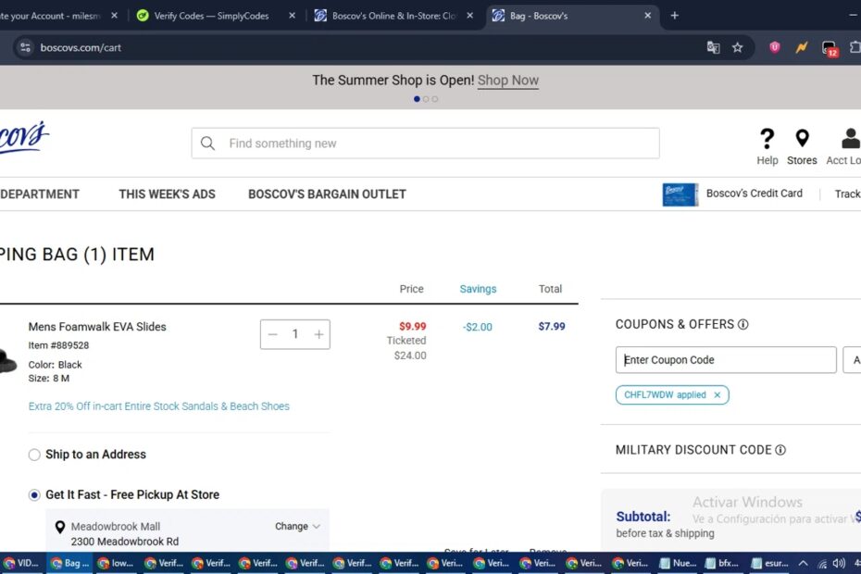Select second banner carousel dot

[x=426, y=99]
